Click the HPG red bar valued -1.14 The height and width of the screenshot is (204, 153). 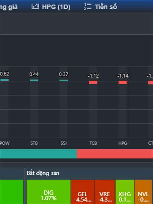123,82
